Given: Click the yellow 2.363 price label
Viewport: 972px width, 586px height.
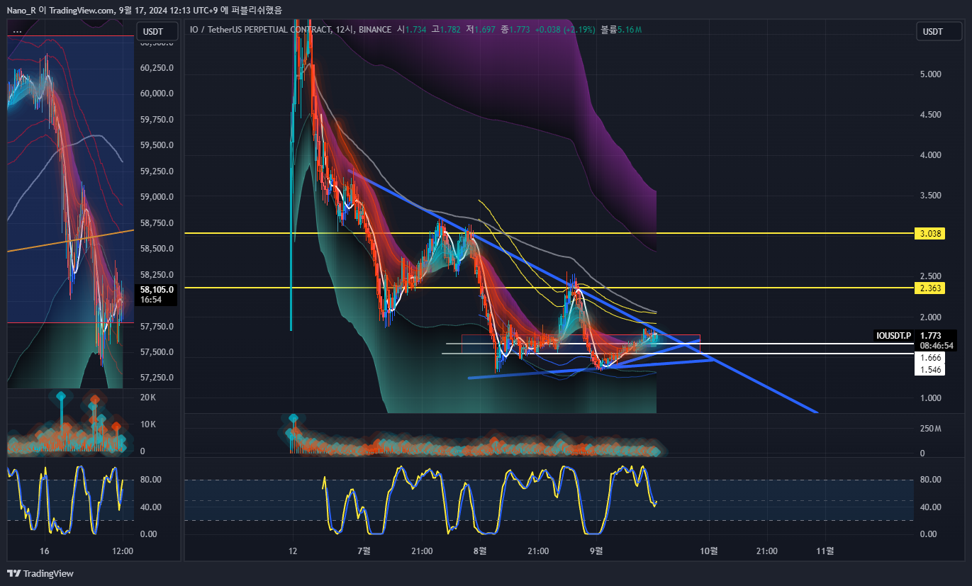Looking at the screenshot, I should click(930, 288).
